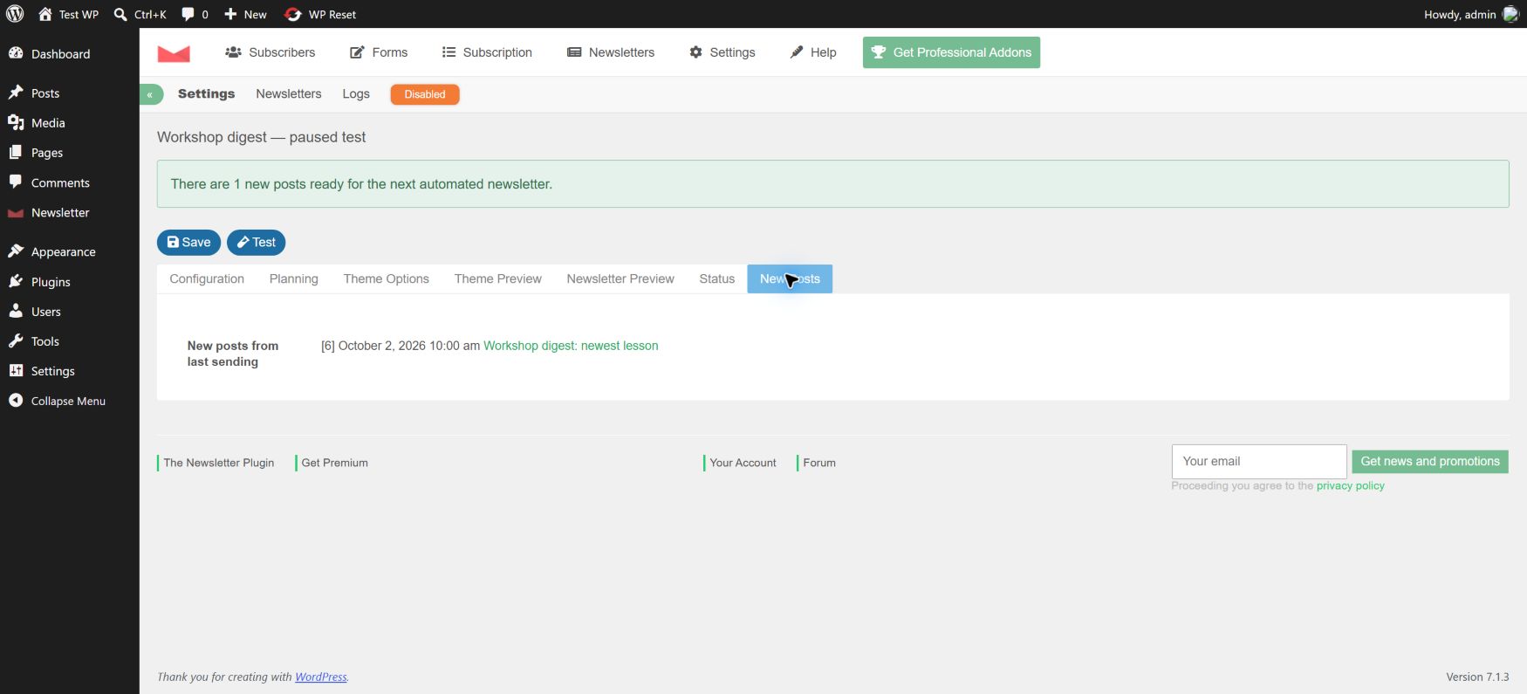Open Pages in the sidebar
The height and width of the screenshot is (694, 1527).
70,153
